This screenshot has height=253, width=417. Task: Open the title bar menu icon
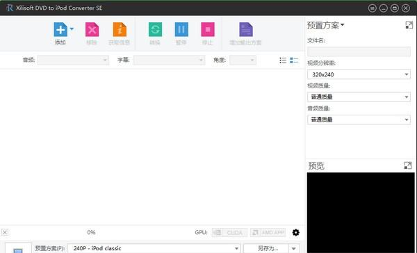pyautogui.click(x=373, y=8)
